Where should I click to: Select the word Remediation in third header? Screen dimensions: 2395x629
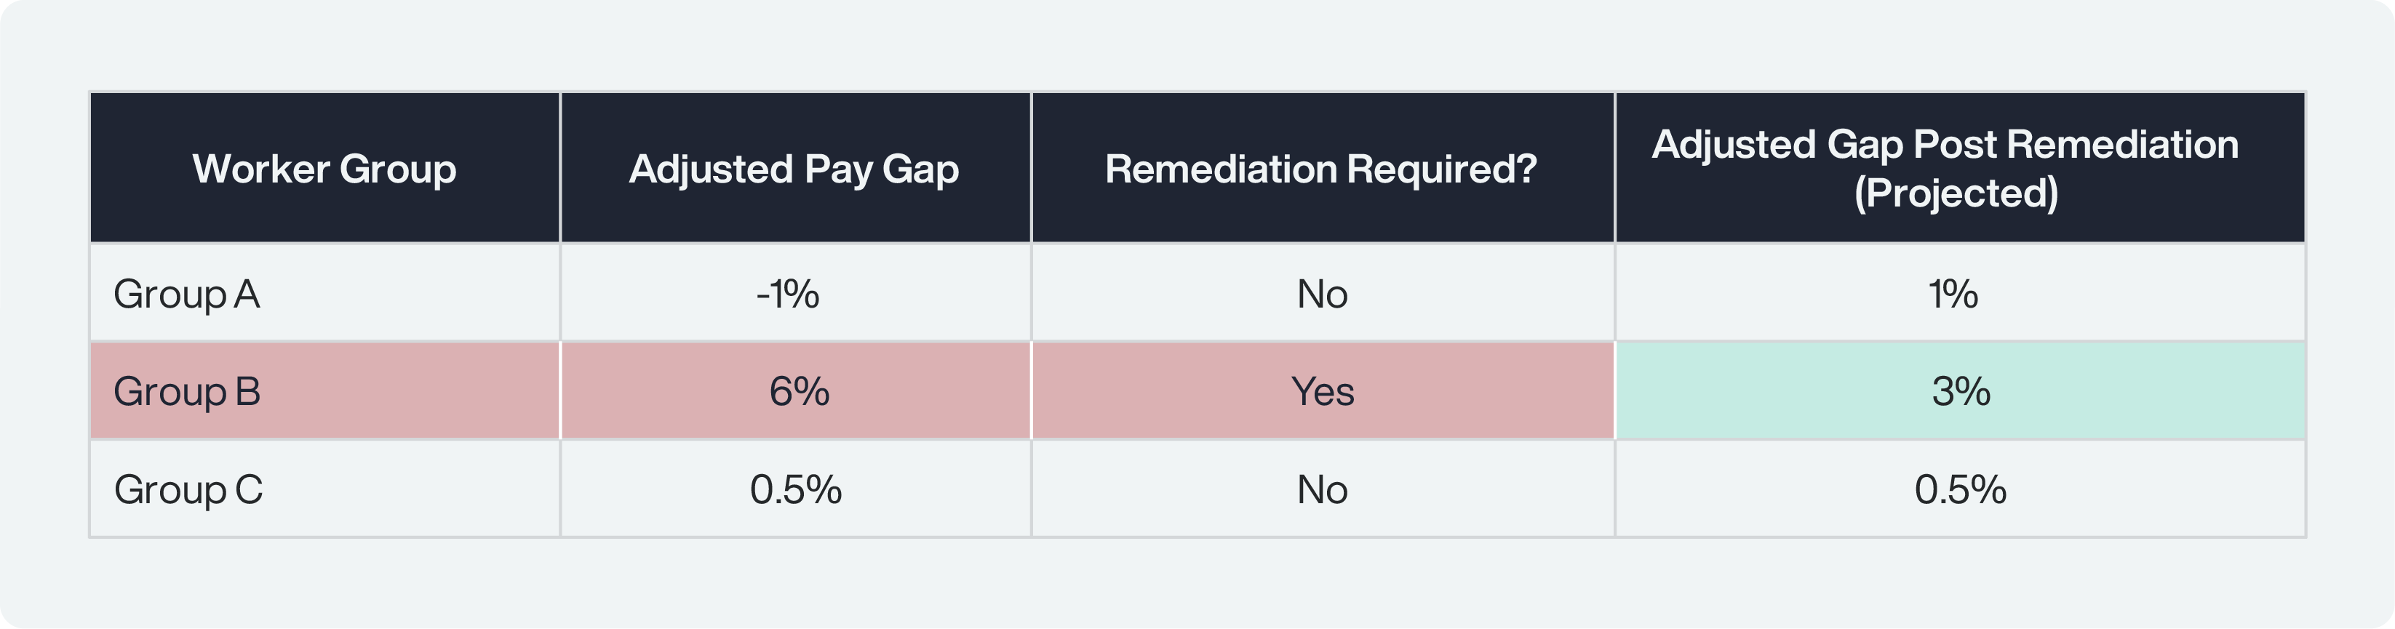1221,168
